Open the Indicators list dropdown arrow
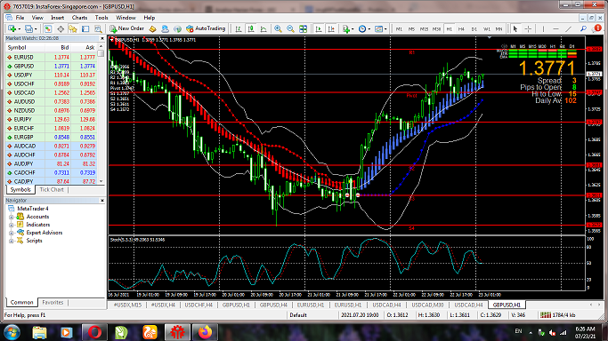This screenshot has width=608, height=341. pyautogui.click(x=353, y=29)
